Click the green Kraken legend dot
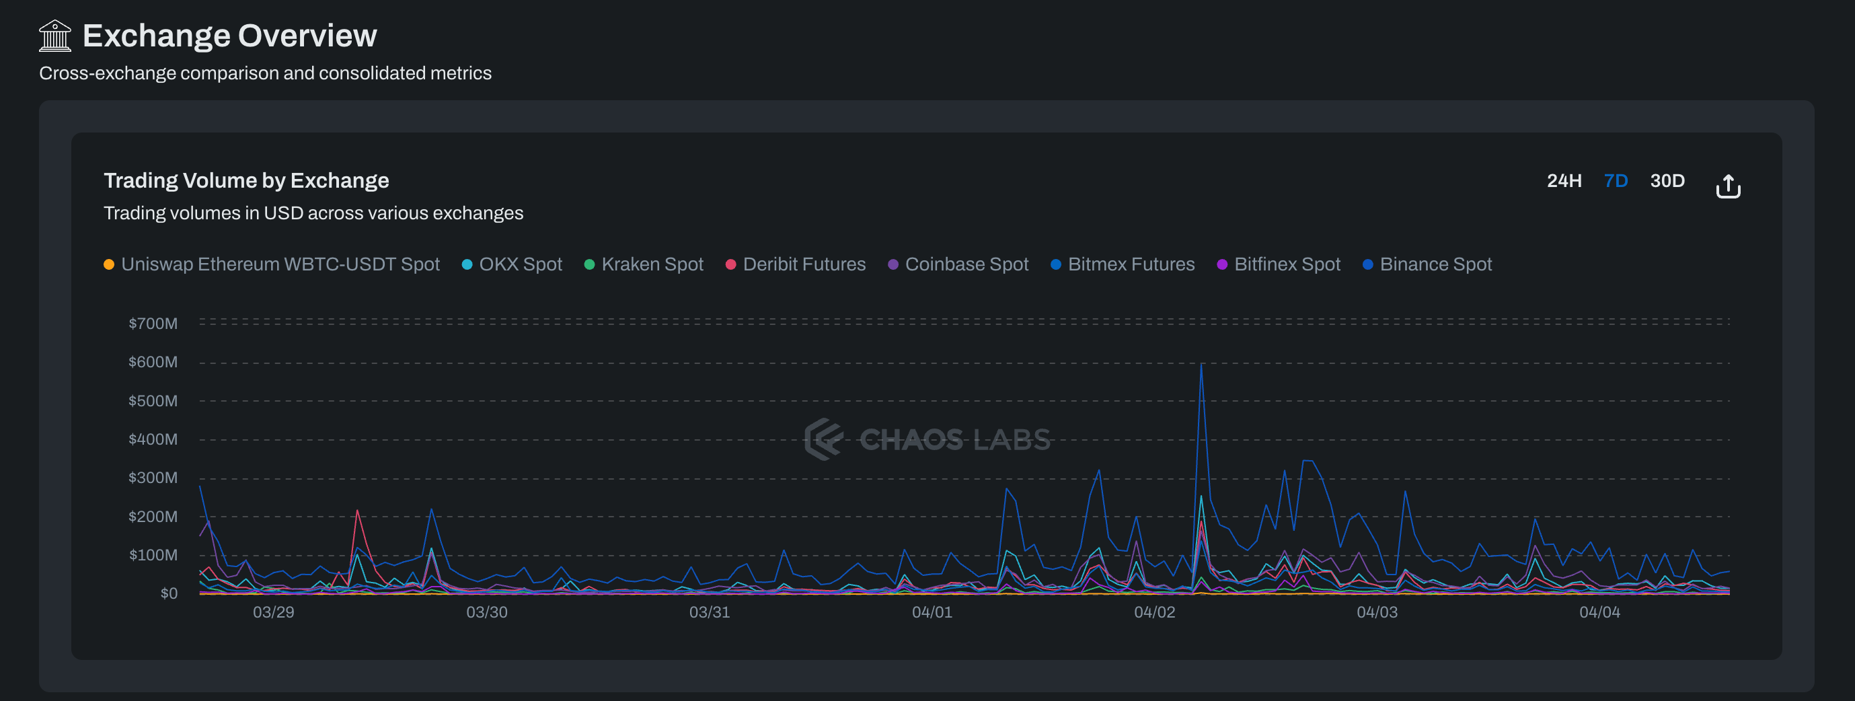The width and height of the screenshot is (1855, 701). (589, 264)
